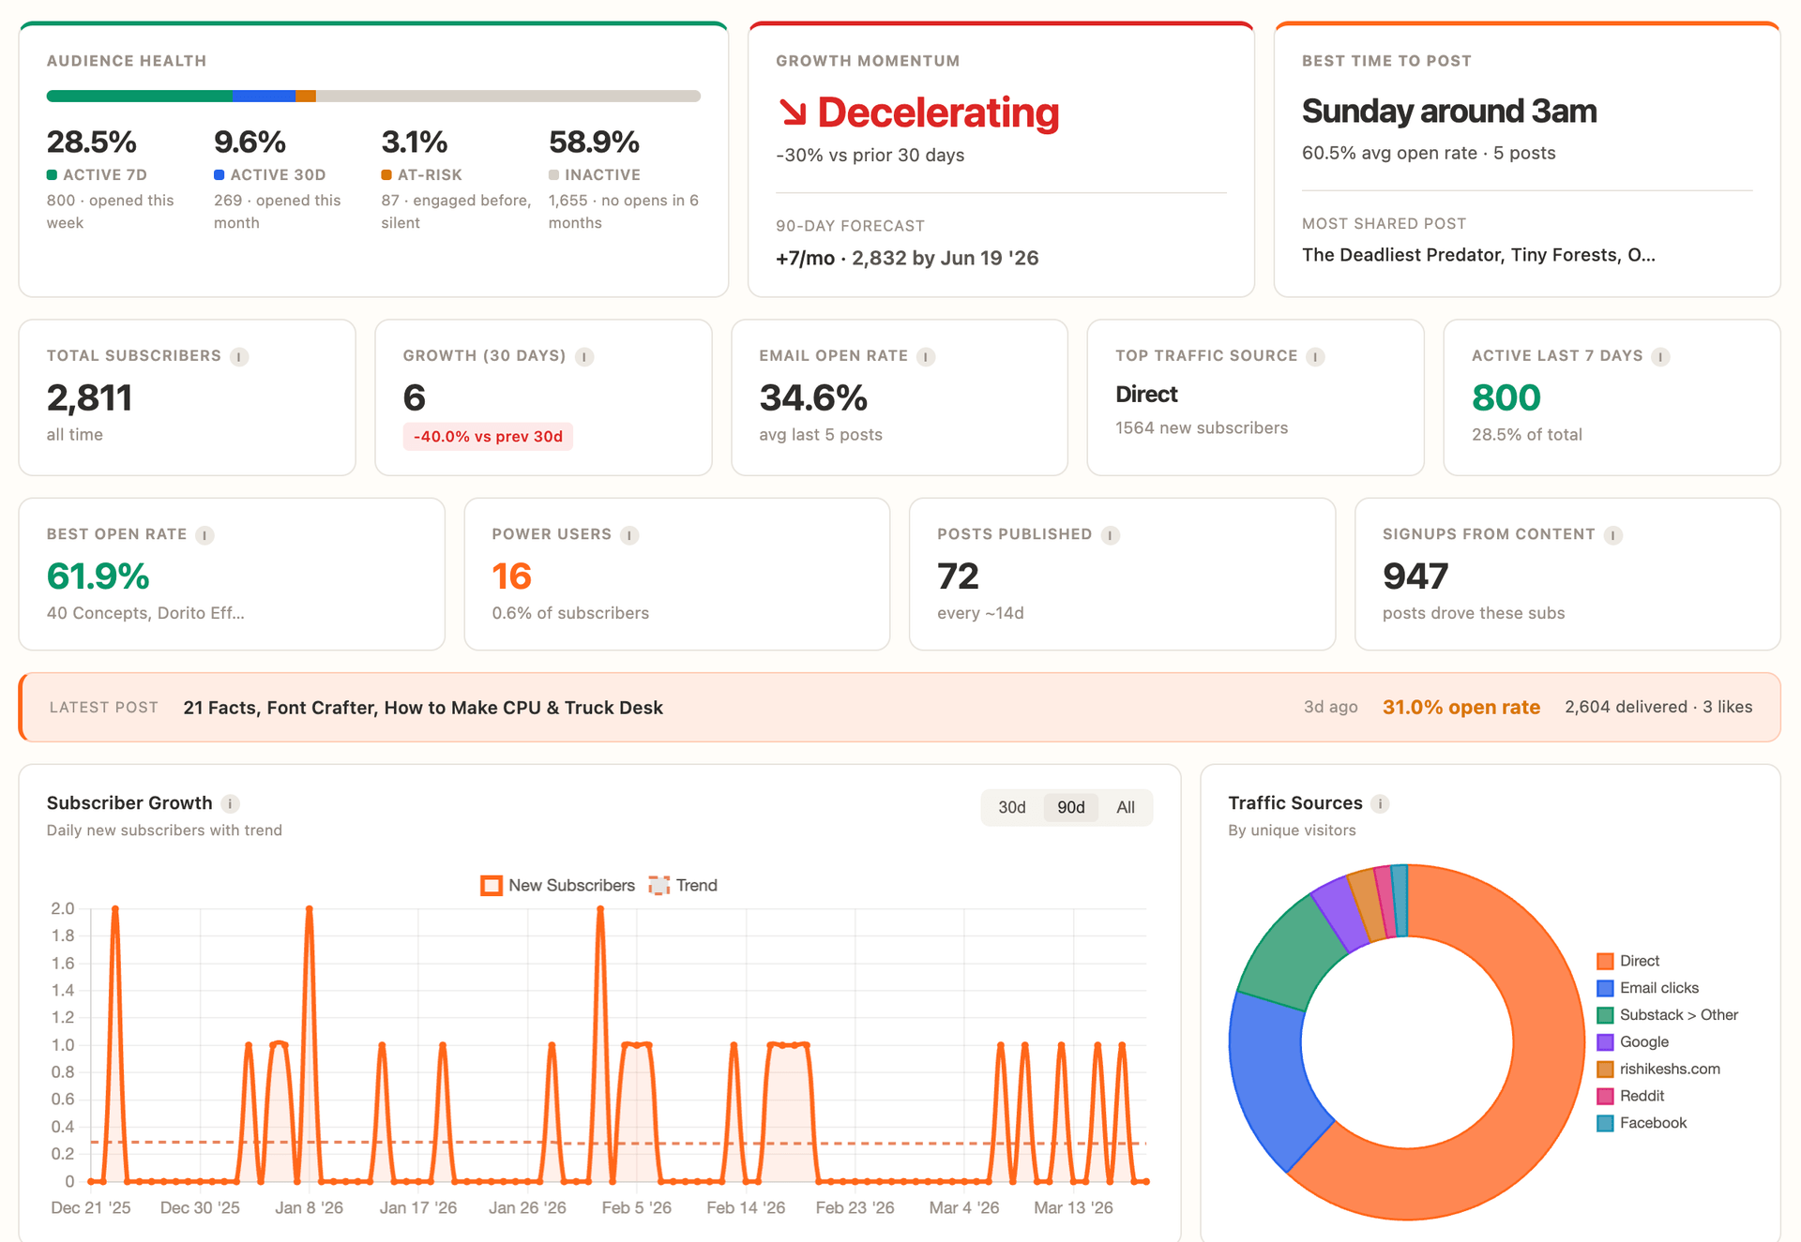Viewport: 1801px width, 1242px height.
Task: Click info icon beside Subscriber Growth title
Action: (x=230, y=804)
